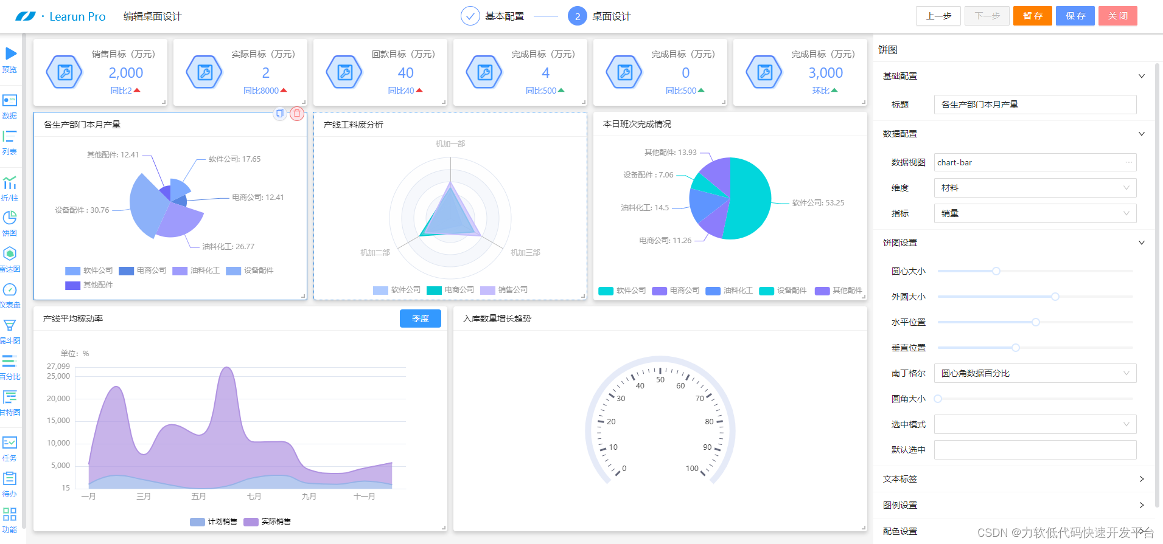Select the 入库数量增长趋势 card title
This screenshot has height=544, width=1163.
pyautogui.click(x=497, y=318)
